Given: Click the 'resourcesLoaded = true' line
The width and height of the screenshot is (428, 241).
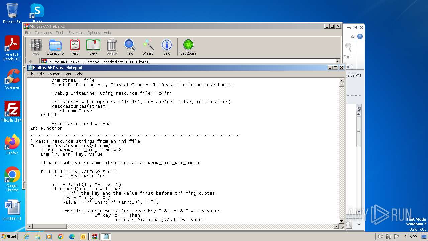Looking at the screenshot, I should point(81,124).
